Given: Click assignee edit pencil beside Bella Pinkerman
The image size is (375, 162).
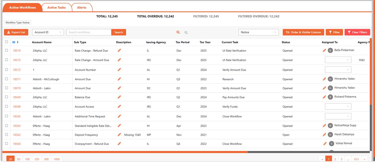Looking at the screenshot, I should pos(324,51).
